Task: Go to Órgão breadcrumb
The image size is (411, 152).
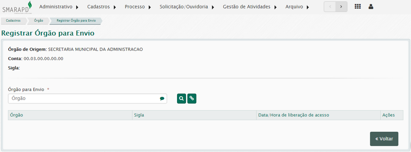Action: [x=38, y=21]
